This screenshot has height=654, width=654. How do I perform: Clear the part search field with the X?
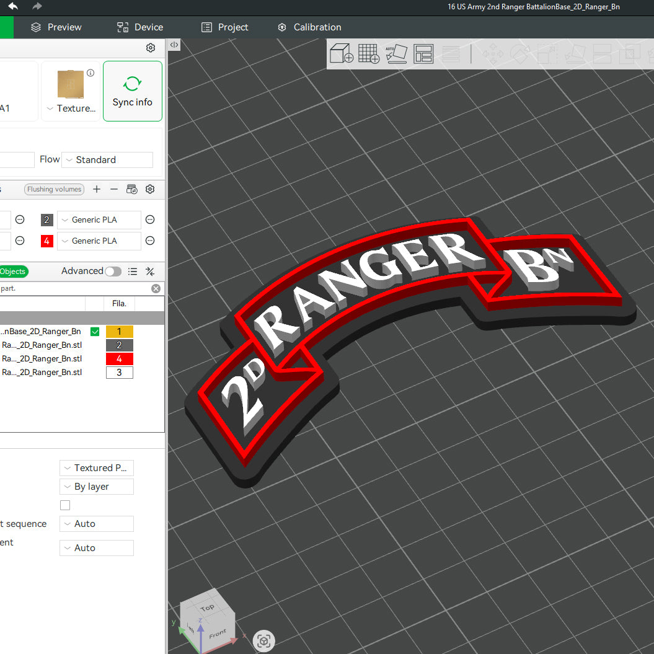pyautogui.click(x=156, y=288)
